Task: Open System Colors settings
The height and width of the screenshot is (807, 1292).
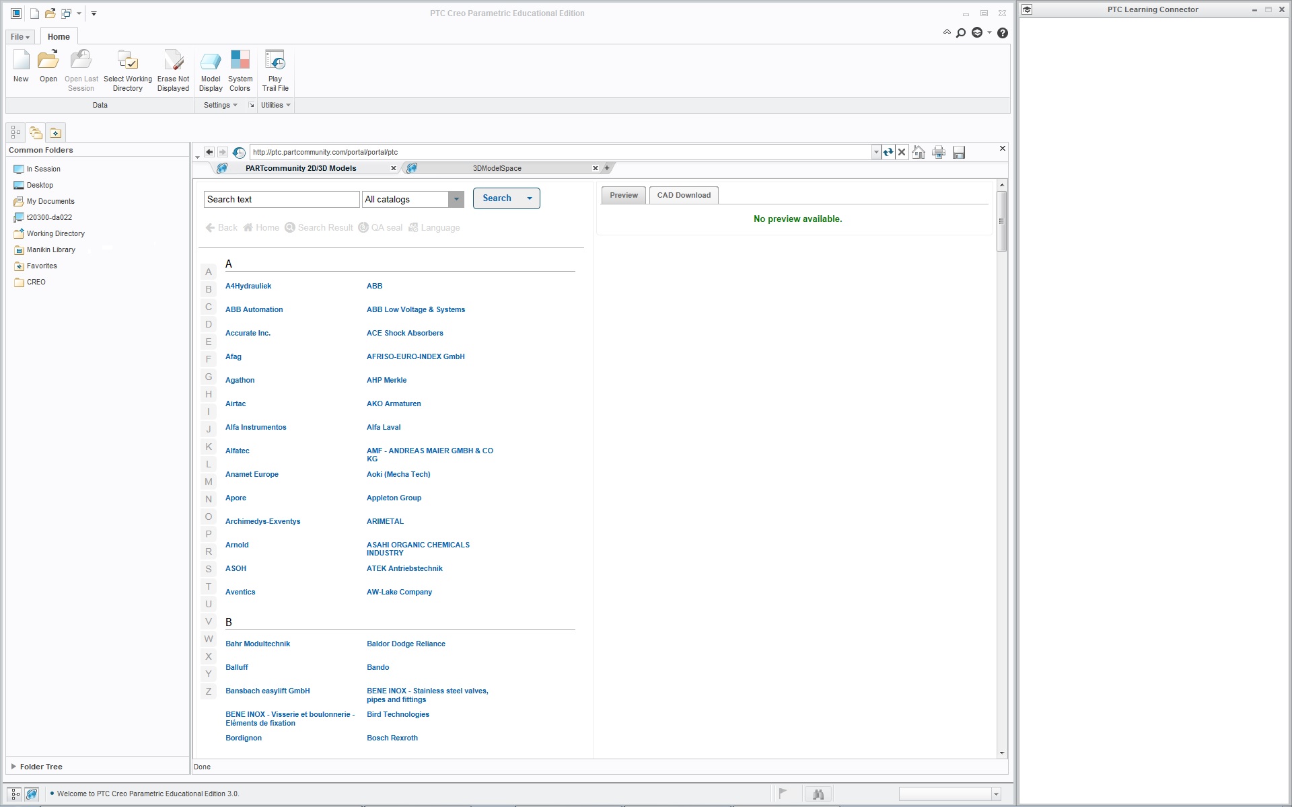Action: click(x=240, y=61)
